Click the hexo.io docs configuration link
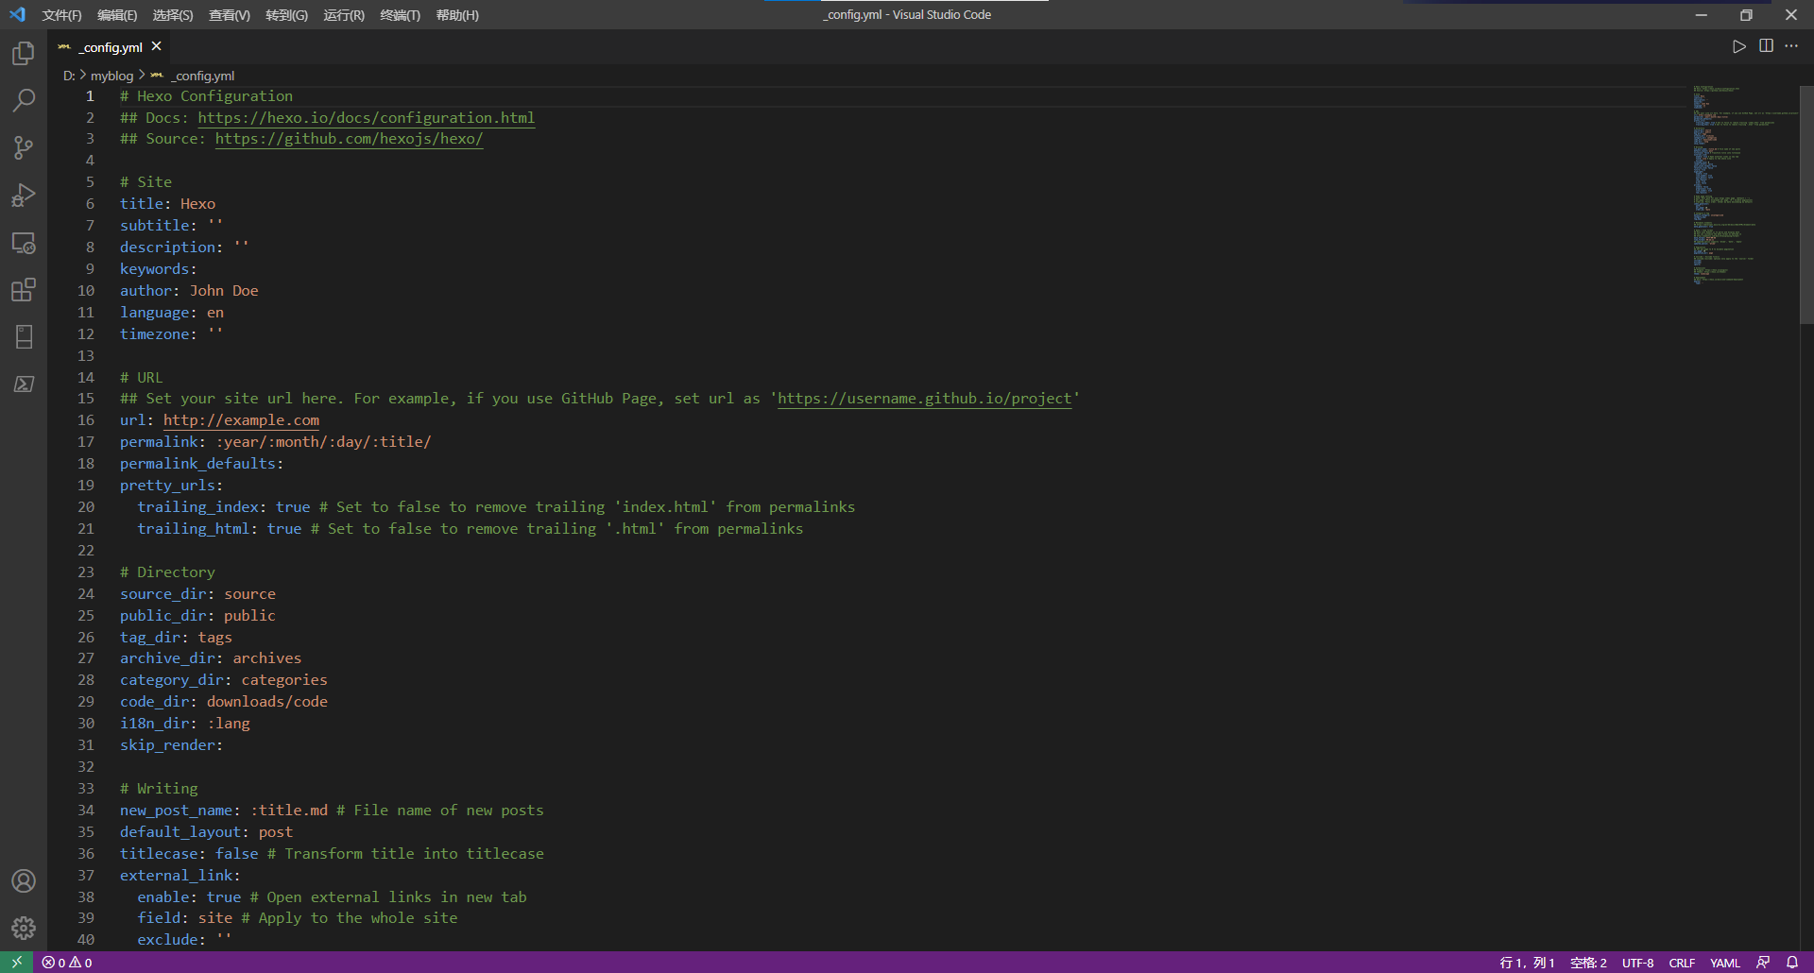The image size is (1814, 973). 366,118
